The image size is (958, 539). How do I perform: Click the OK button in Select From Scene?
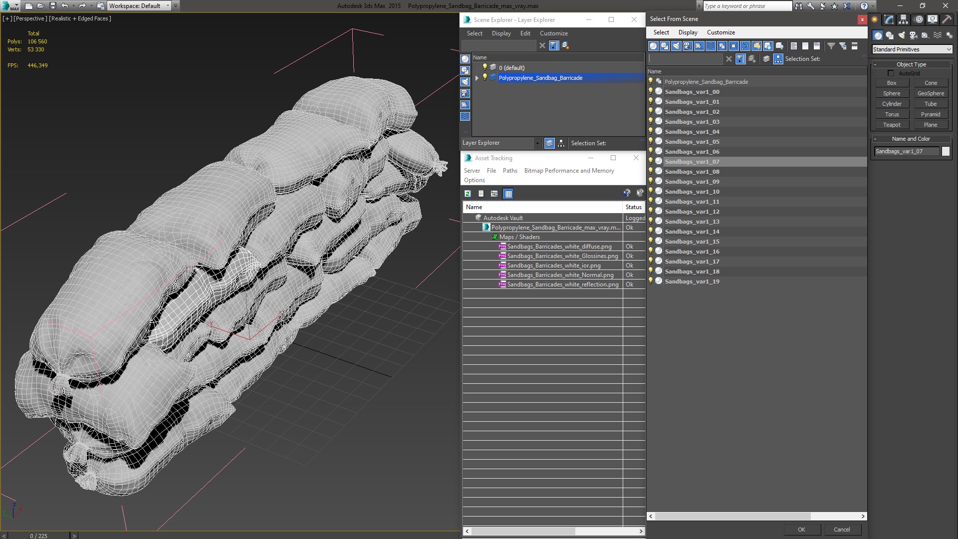801,530
